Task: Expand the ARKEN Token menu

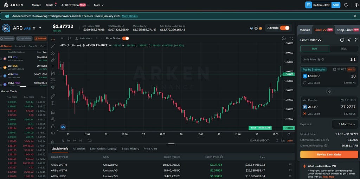Action: point(75,5)
